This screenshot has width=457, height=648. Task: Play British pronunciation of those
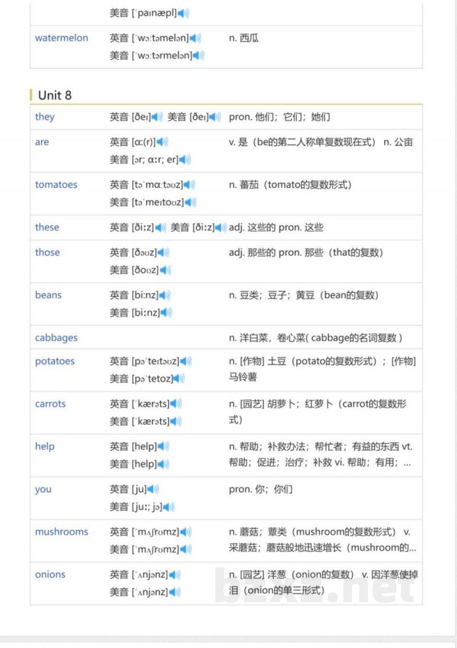[163, 253]
